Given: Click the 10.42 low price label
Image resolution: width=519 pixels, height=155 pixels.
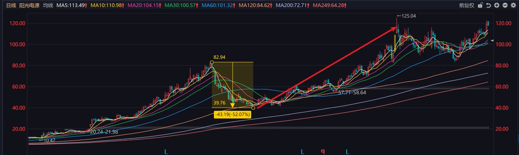Looking at the screenshot, I should (47, 140).
